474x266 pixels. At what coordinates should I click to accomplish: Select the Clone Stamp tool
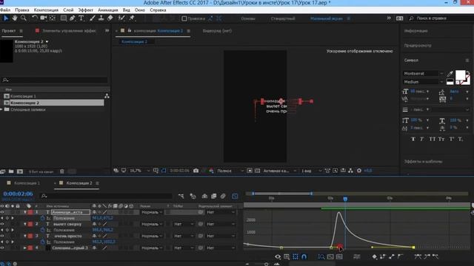point(101,18)
